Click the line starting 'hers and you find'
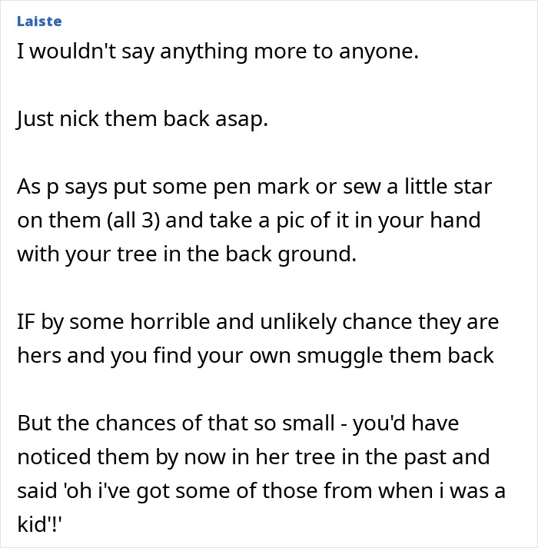 (254, 355)
